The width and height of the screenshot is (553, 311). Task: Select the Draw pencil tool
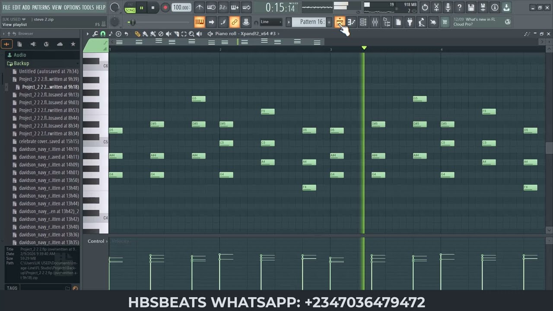coord(137,34)
